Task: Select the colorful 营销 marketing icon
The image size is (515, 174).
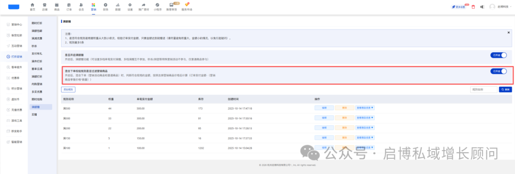Action: point(93,5)
